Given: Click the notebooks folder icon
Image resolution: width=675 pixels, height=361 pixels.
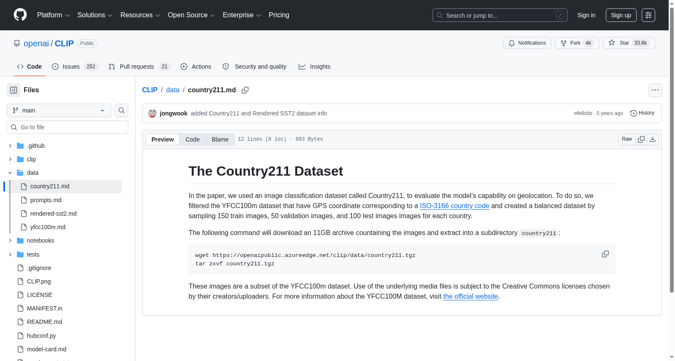Looking at the screenshot, I should click(20, 241).
